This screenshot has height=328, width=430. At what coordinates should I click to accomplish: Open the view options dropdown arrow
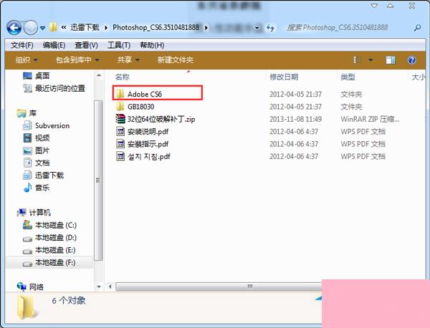(x=371, y=60)
